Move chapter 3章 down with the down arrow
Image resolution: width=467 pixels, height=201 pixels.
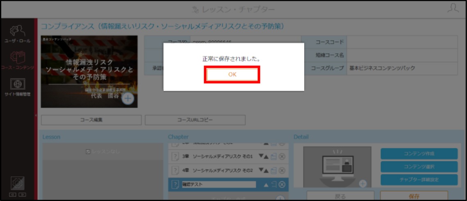261,157
